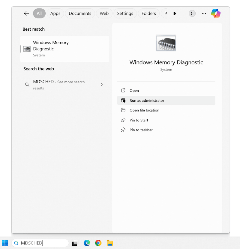
Task: Launch Google Chrome from the taskbar
Action: click(98, 243)
